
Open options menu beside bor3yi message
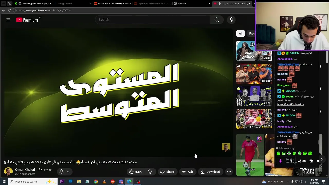[321, 112]
